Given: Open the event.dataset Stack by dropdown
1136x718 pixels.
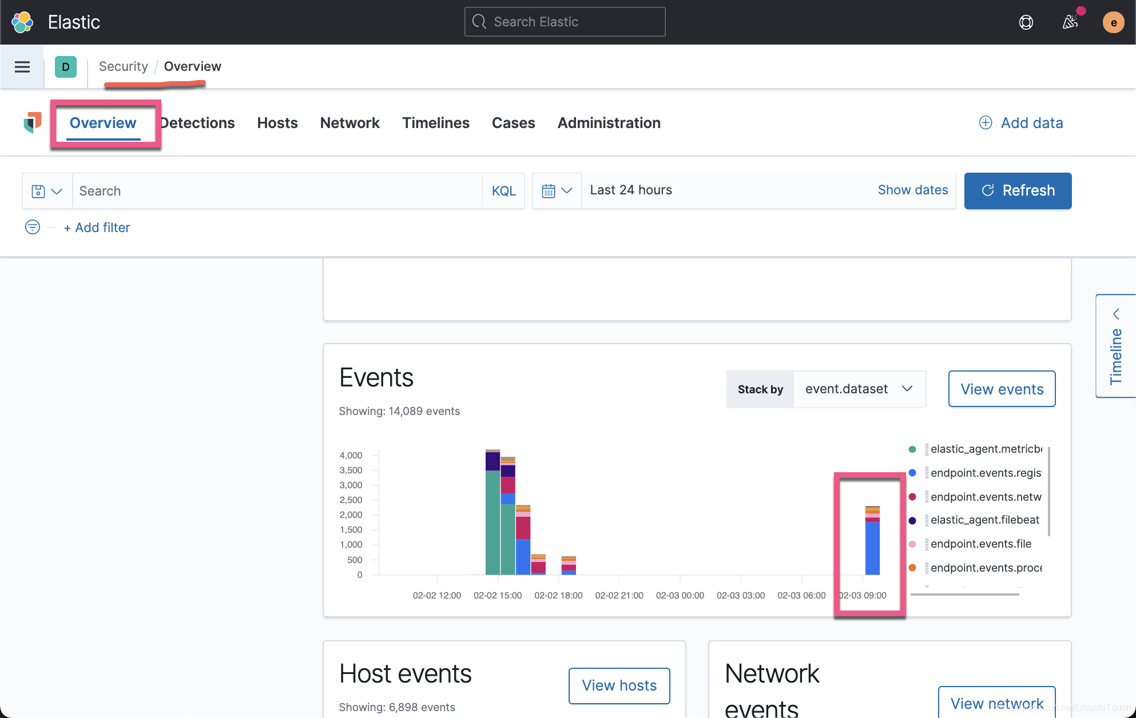Looking at the screenshot, I should 859,389.
